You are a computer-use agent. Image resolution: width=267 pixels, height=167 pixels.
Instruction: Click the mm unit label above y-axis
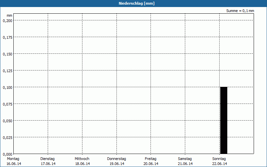tap(10, 15)
